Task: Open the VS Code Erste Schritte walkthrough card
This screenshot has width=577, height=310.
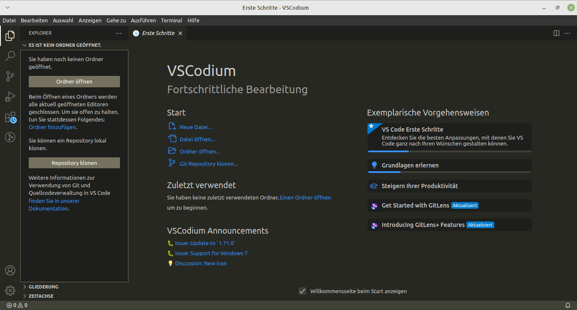Action: click(449, 137)
